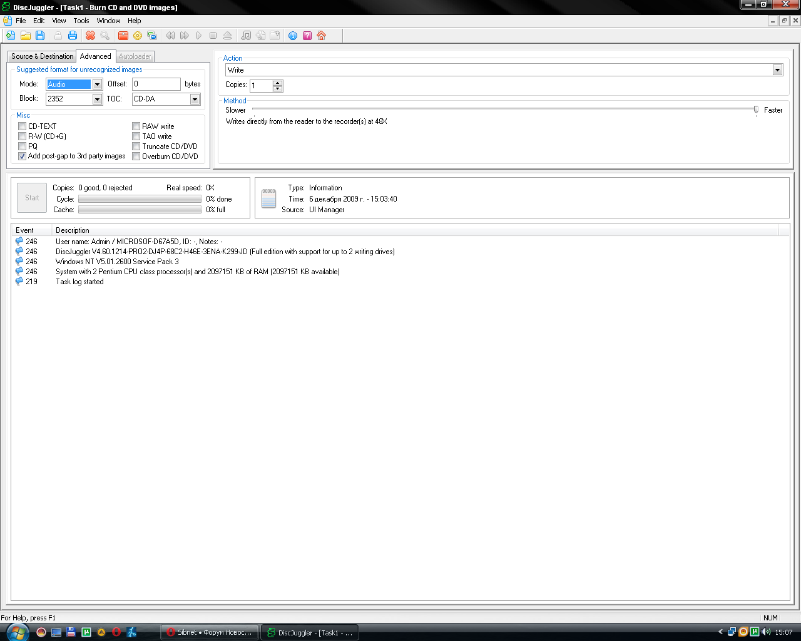Open the Block dropdown showing 2352
Screen dimensions: 801x641
coord(97,99)
